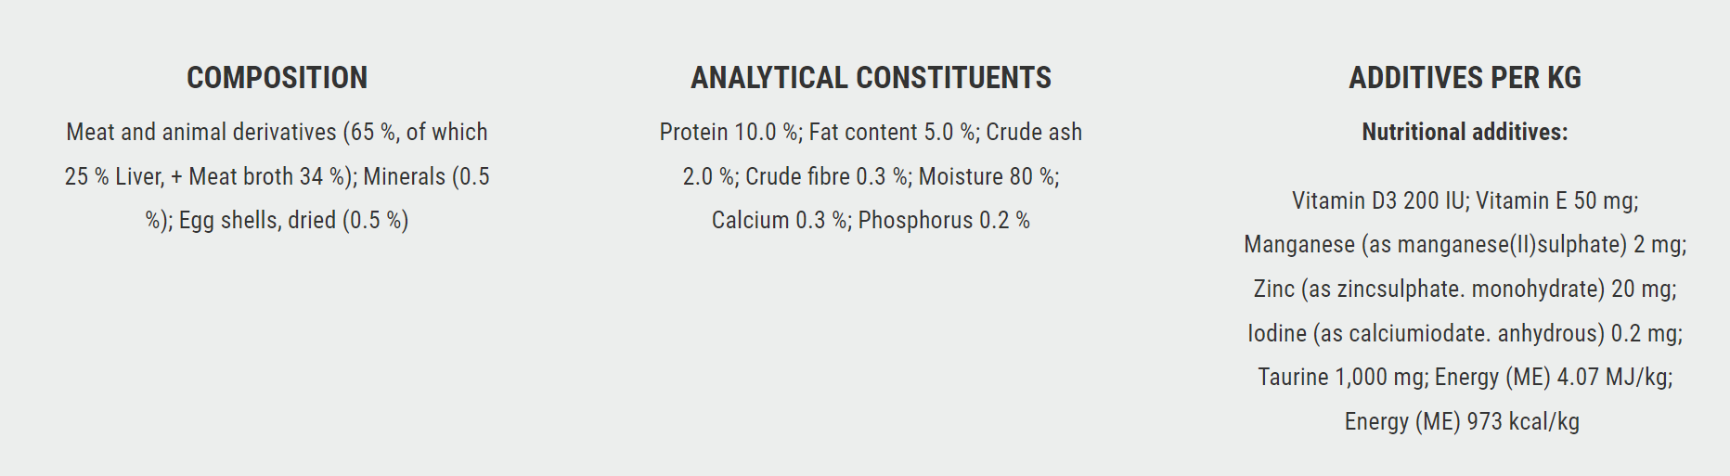Click the 'Energy (ME) 973 kcal/kg' line

(x=1462, y=422)
